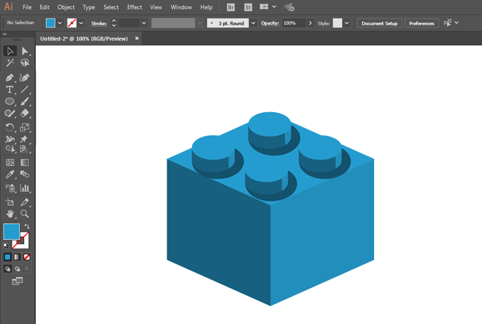Click the Document Setup button
Viewport: 482px width, 324px height.
(379, 23)
